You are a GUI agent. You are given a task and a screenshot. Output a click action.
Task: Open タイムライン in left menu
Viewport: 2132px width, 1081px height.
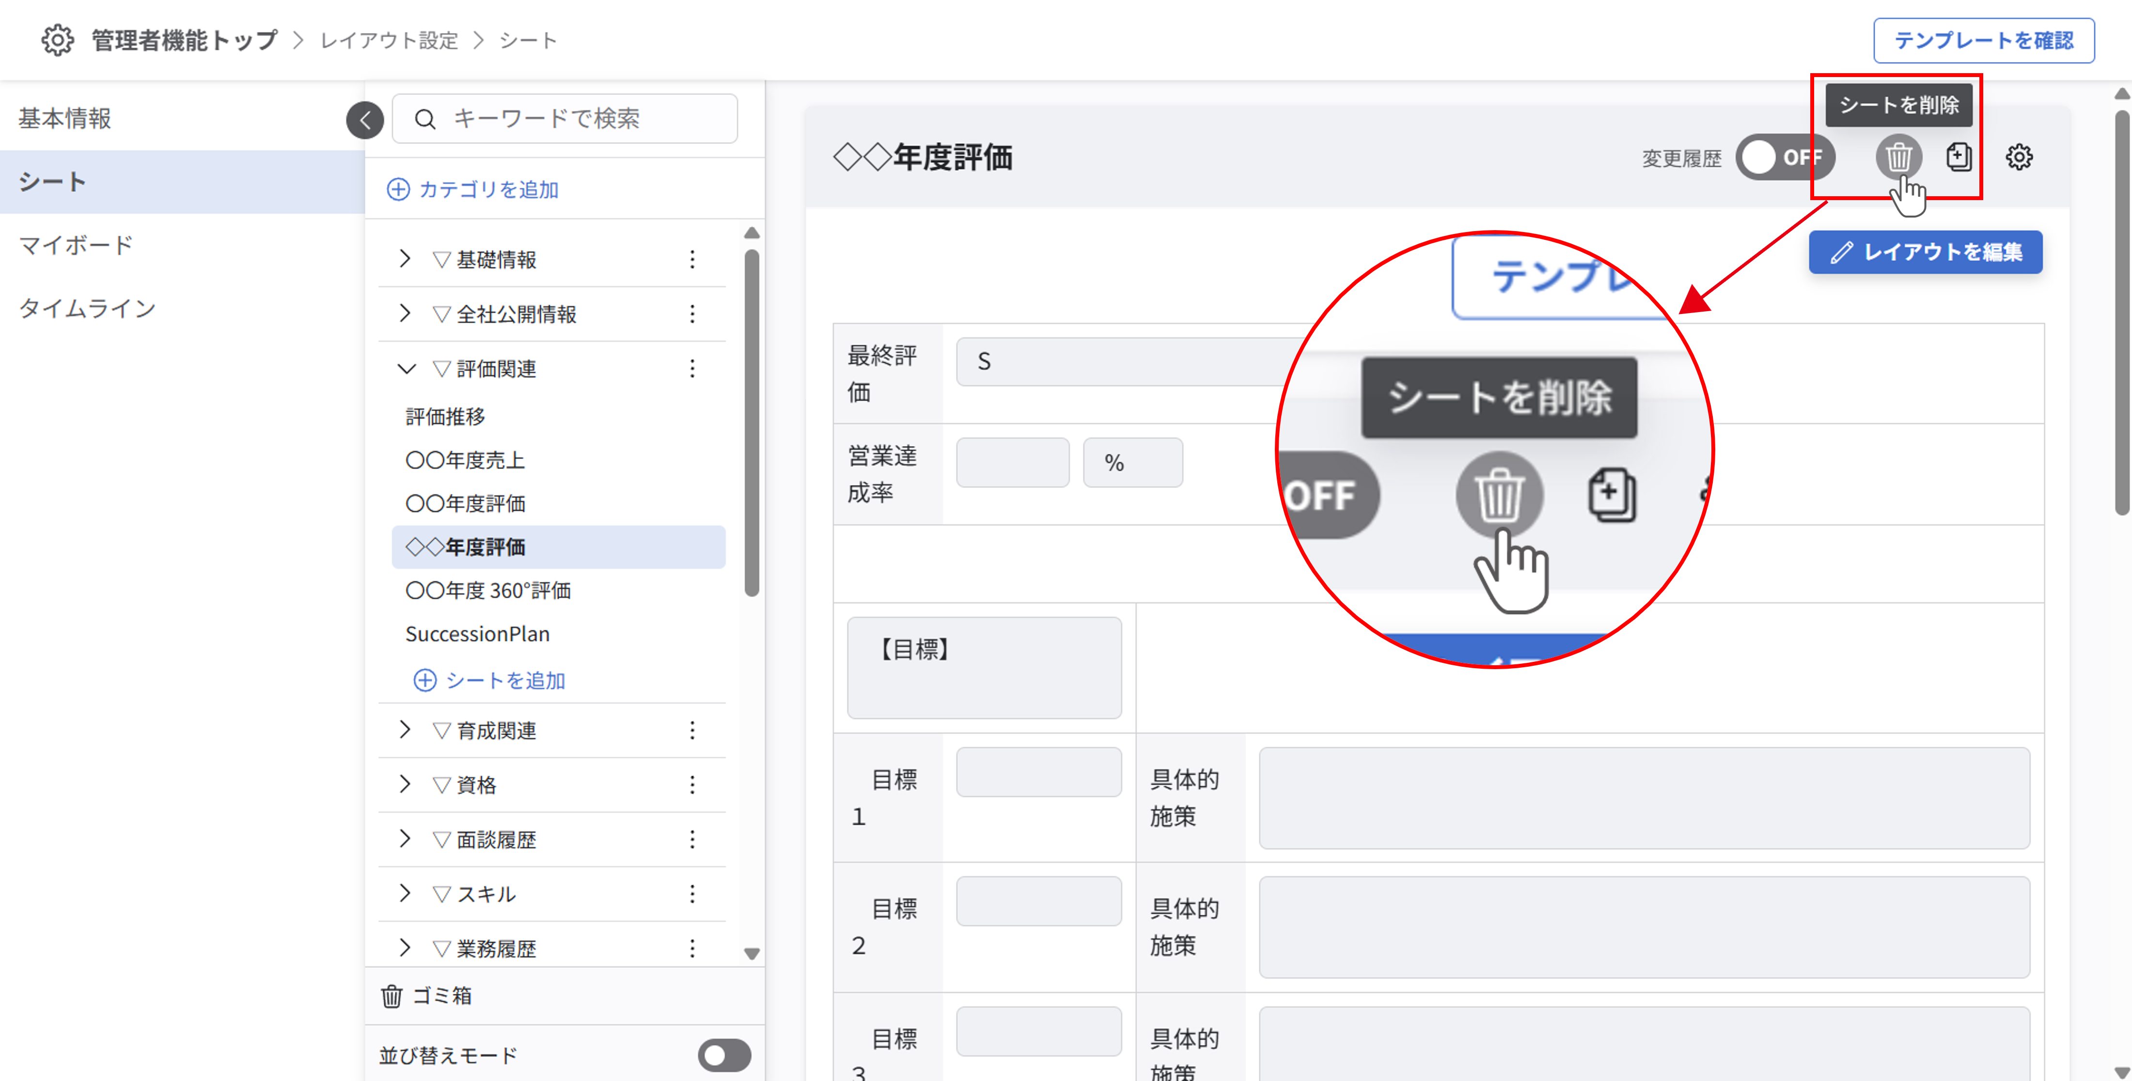tap(182, 309)
